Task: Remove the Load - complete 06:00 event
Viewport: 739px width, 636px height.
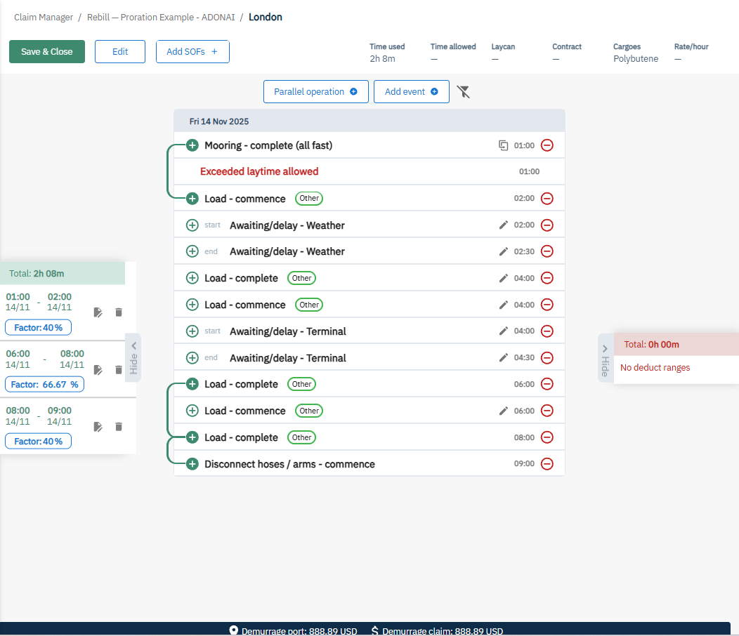Action: coord(547,384)
